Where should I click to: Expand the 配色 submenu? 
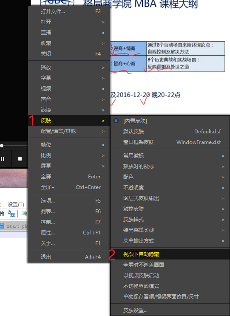pyautogui.click(x=170, y=177)
